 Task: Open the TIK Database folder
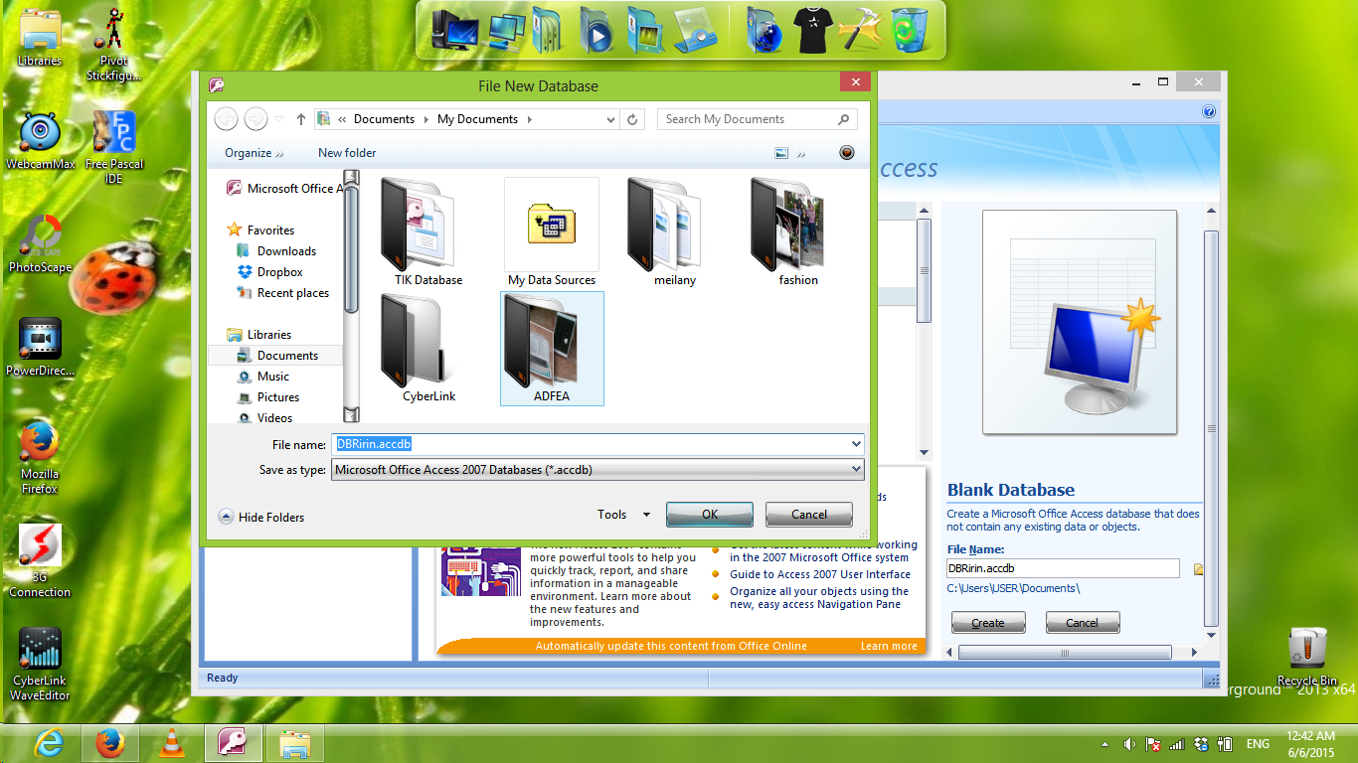pos(428,233)
